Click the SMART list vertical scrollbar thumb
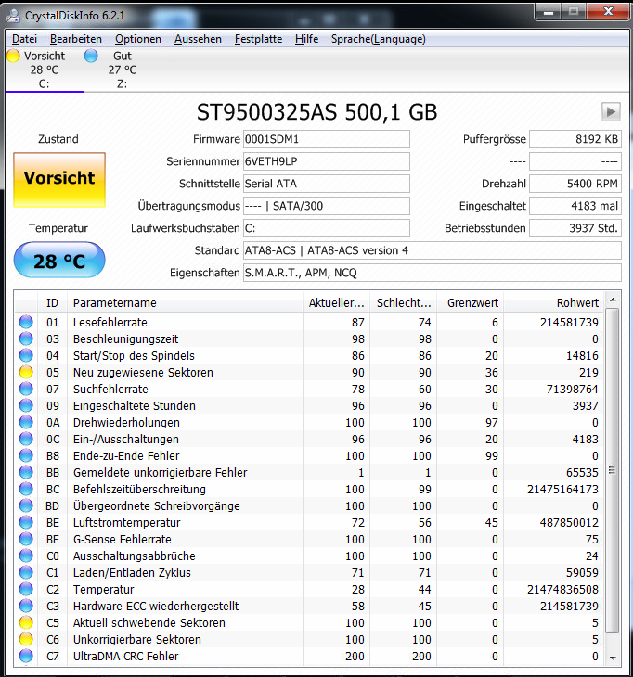The height and width of the screenshot is (677, 633). [x=613, y=470]
